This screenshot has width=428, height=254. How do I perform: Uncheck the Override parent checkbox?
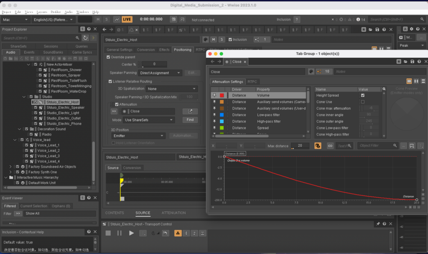pyautogui.click(x=109, y=57)
